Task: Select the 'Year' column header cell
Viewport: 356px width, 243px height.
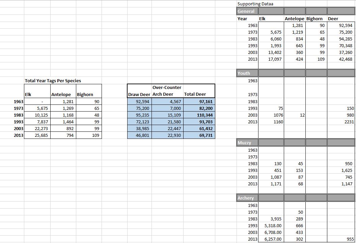Action: 247,19
